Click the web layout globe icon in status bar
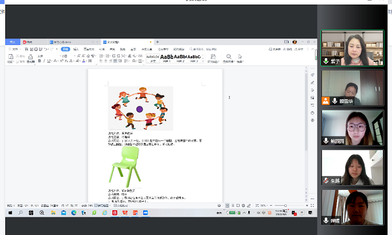 point(243,206)
